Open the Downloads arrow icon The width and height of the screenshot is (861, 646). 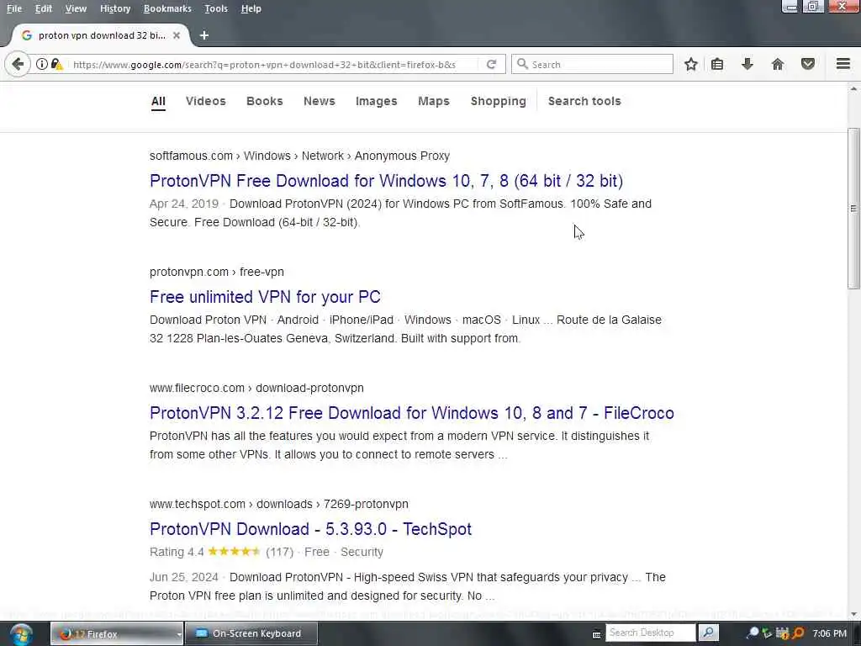click(747, 64)
